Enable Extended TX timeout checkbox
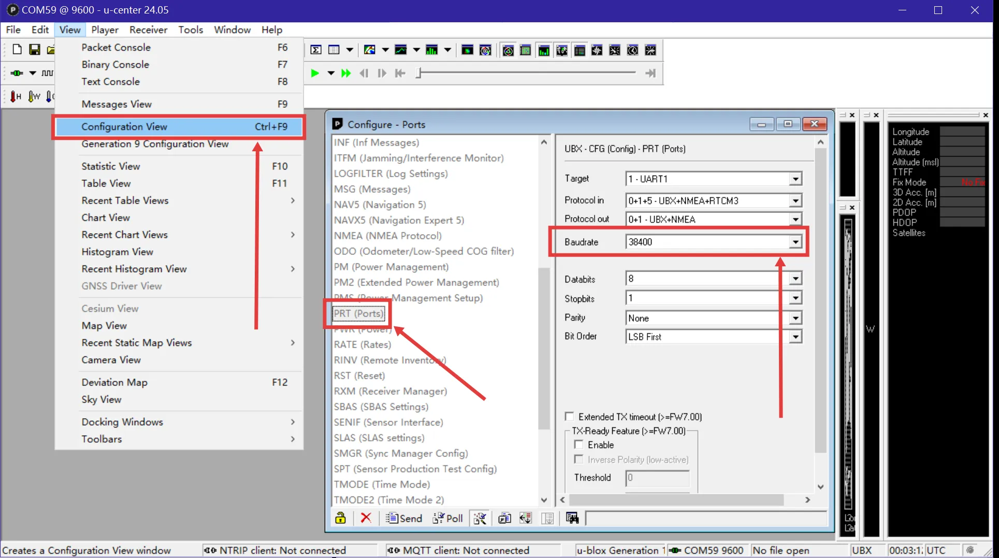 570,417
